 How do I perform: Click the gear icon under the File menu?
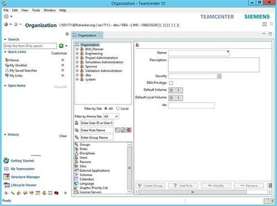pyautogui.click(x=6, y=17)
